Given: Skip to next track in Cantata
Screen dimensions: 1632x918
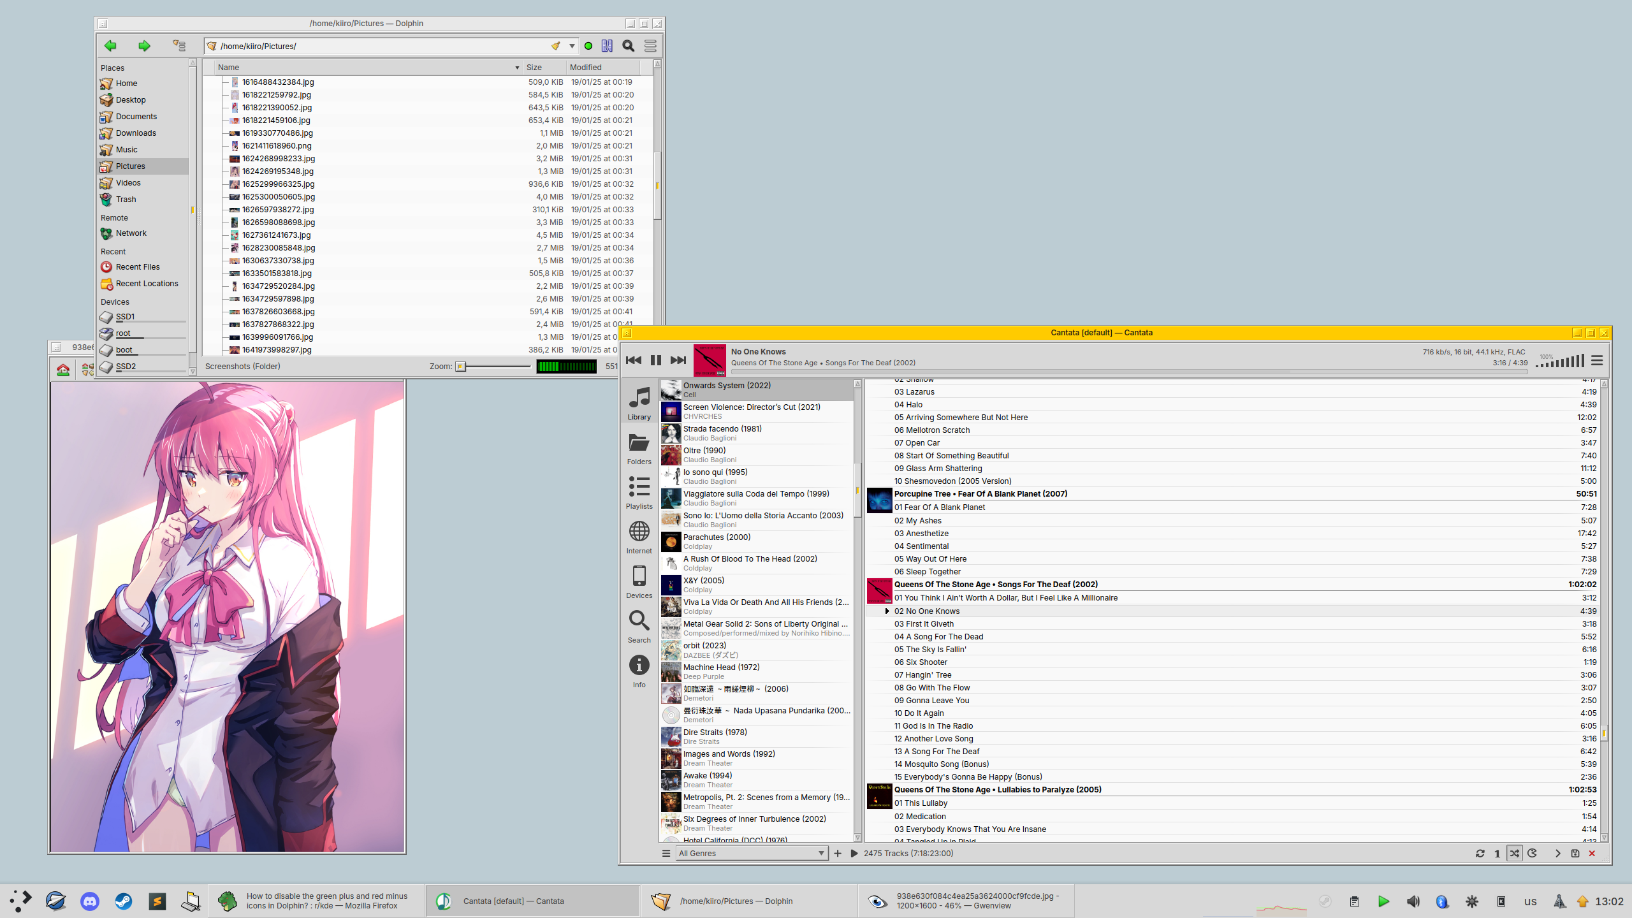Looking at the screenshot, I should tap(678, 360).
